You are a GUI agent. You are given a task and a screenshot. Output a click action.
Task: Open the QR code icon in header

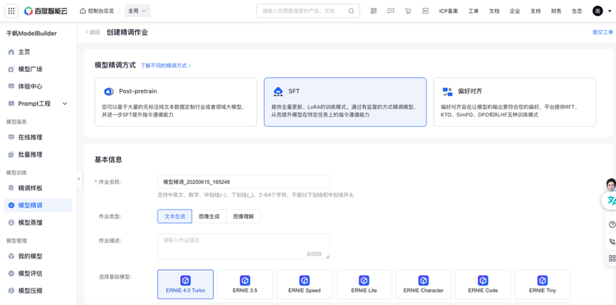coord(373,11)
